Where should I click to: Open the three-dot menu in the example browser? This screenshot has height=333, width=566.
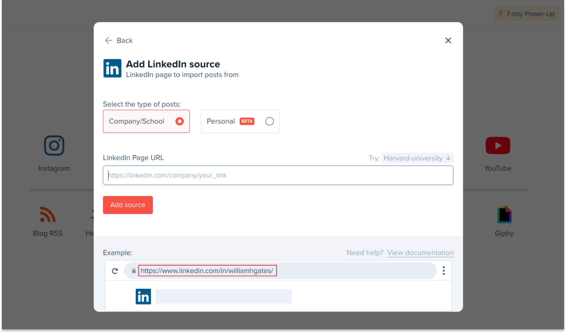click(444, 271)
